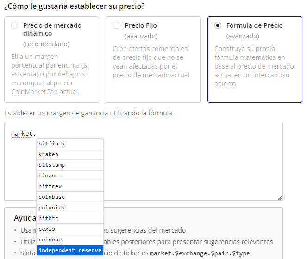
Task: Click the Precio de mercado dinámico card description
Action: click(50, 74)
